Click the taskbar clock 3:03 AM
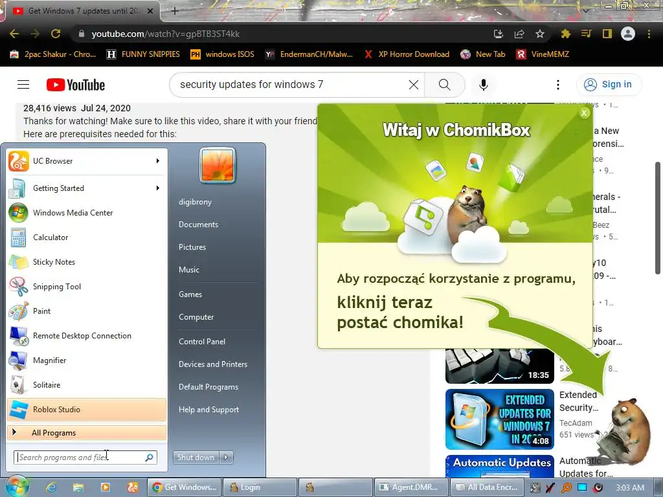The height and width of the screenshot is (497, 663). pos(630,488)
